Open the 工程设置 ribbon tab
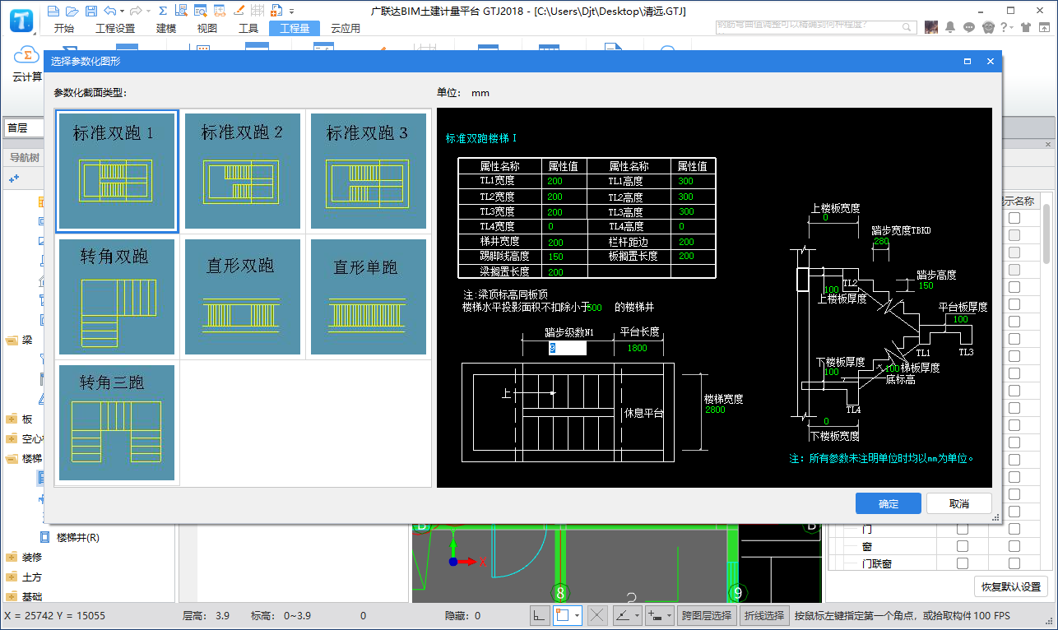The height and width of the screenshot is (630, 1058). (x=115, y=28)
